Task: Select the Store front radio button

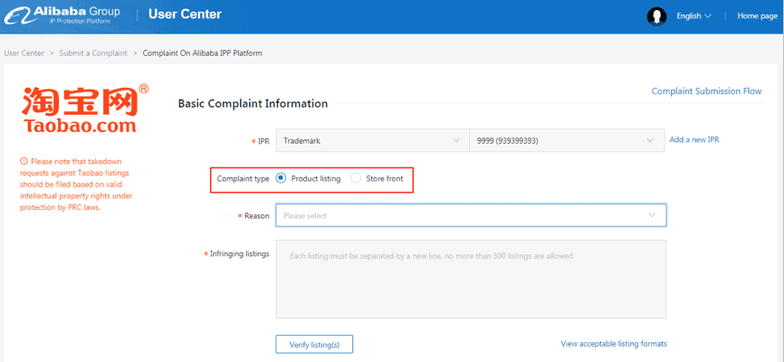Action: point(356,178)
